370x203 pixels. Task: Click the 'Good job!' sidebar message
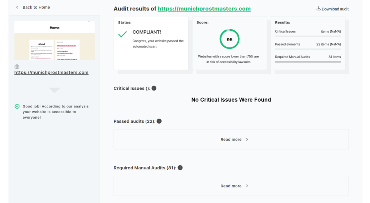[x=56, y=112]
